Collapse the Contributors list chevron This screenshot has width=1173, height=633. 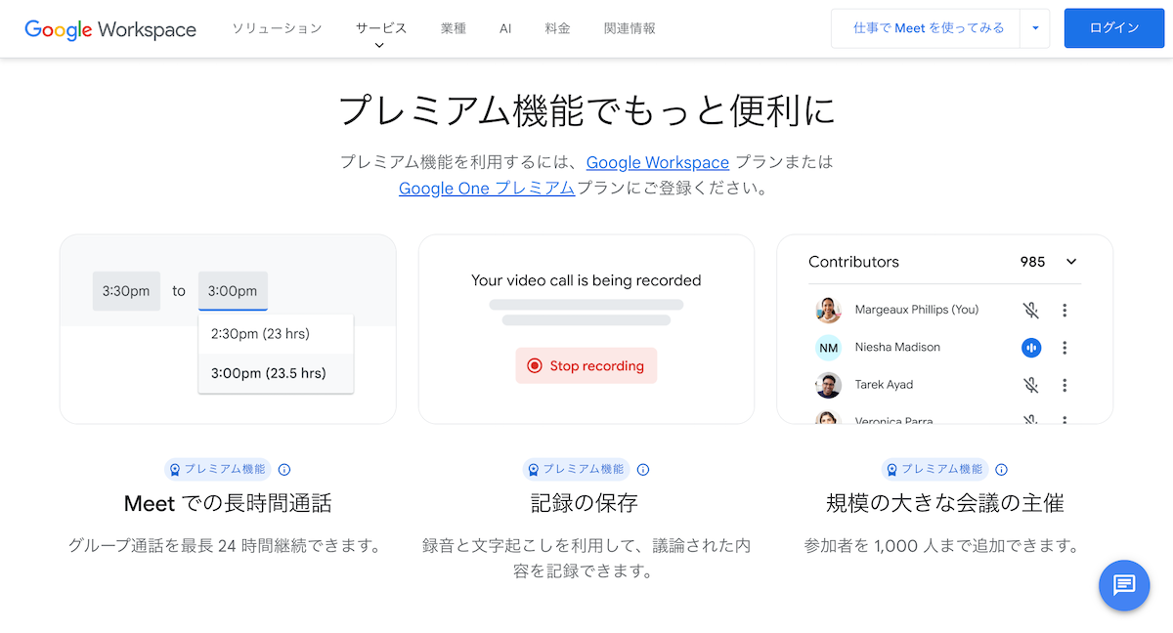point(1071,262)
